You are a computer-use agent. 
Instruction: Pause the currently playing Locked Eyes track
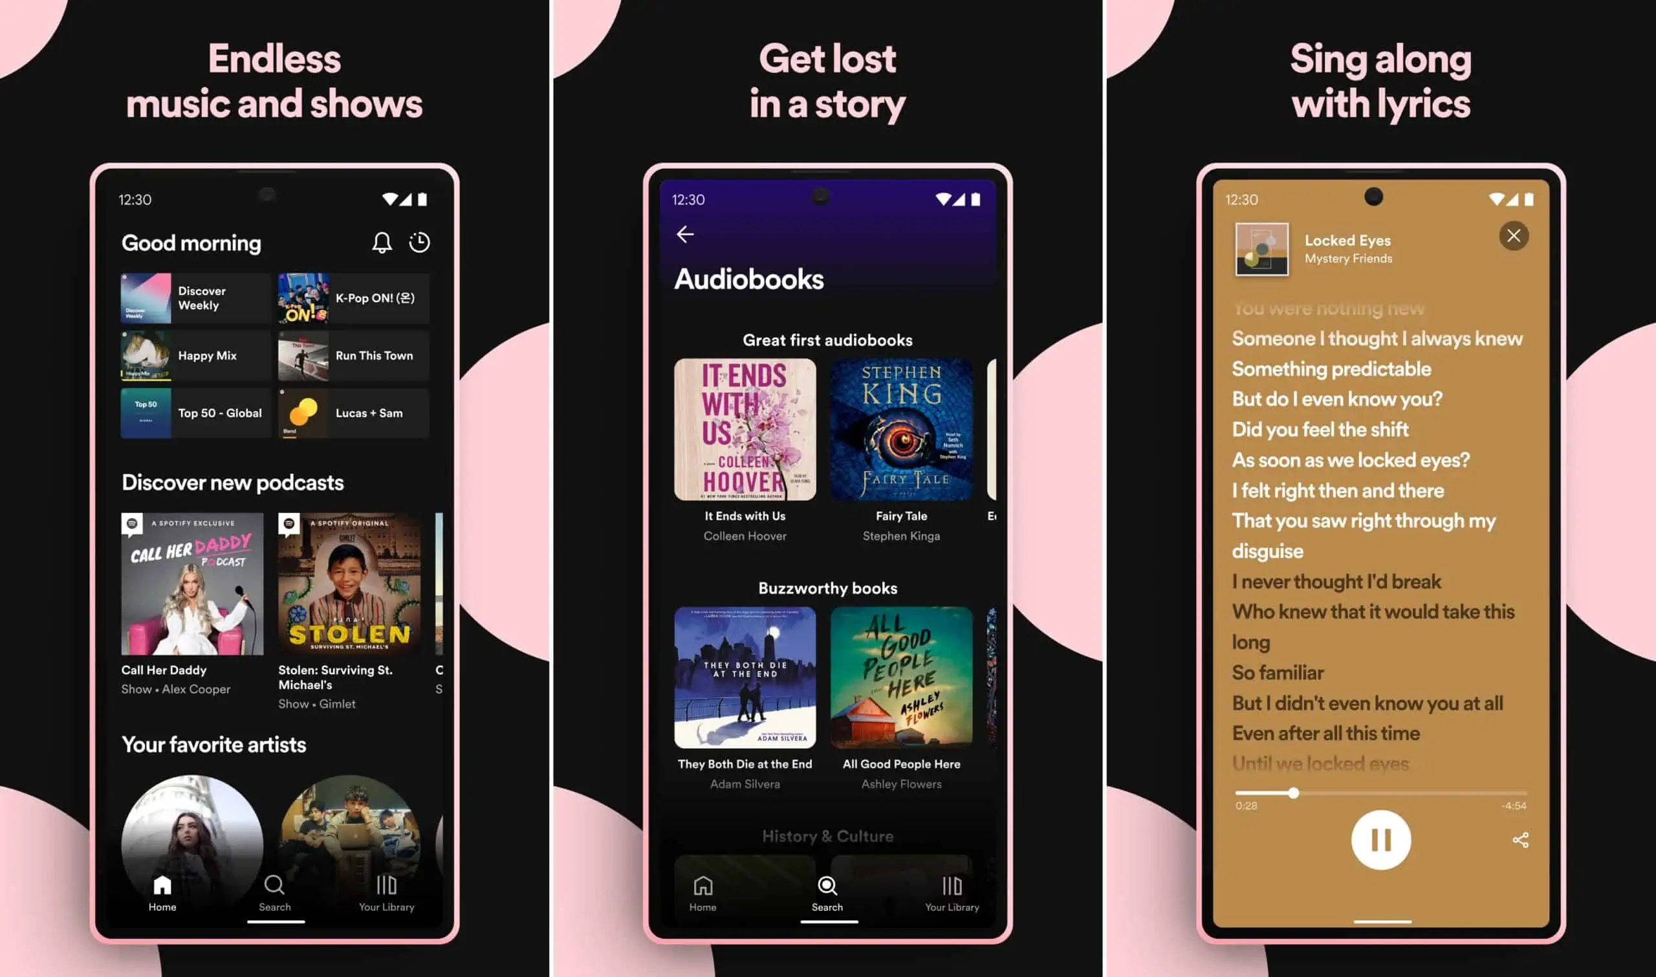pyautogui.click(x=1382, y=839)
